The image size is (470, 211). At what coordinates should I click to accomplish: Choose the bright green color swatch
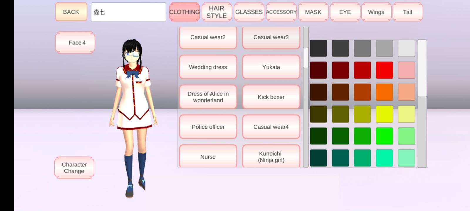coord(384,136)
